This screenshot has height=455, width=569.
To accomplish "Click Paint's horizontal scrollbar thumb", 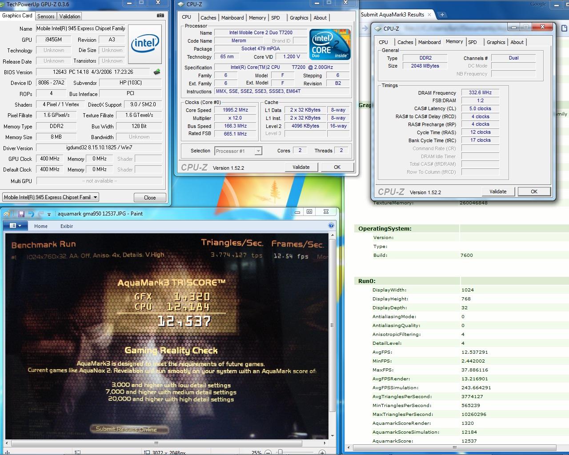I will tap(156, 443).
